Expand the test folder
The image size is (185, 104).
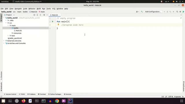[8, 36]
